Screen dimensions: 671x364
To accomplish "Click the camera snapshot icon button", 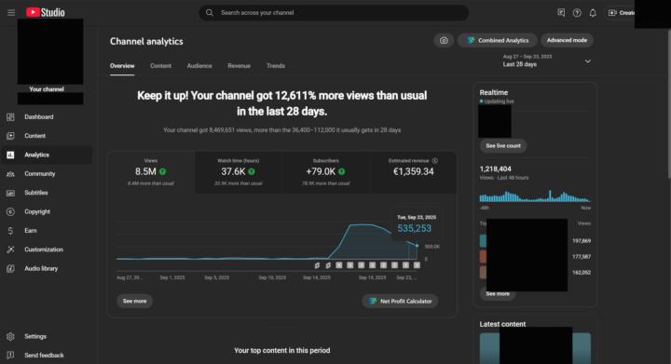I will tap(444, 40).
